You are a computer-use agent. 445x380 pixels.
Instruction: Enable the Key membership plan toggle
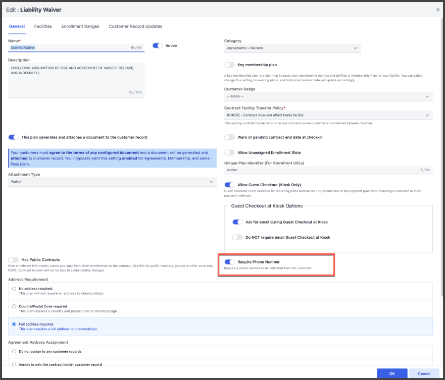[230, 65]
